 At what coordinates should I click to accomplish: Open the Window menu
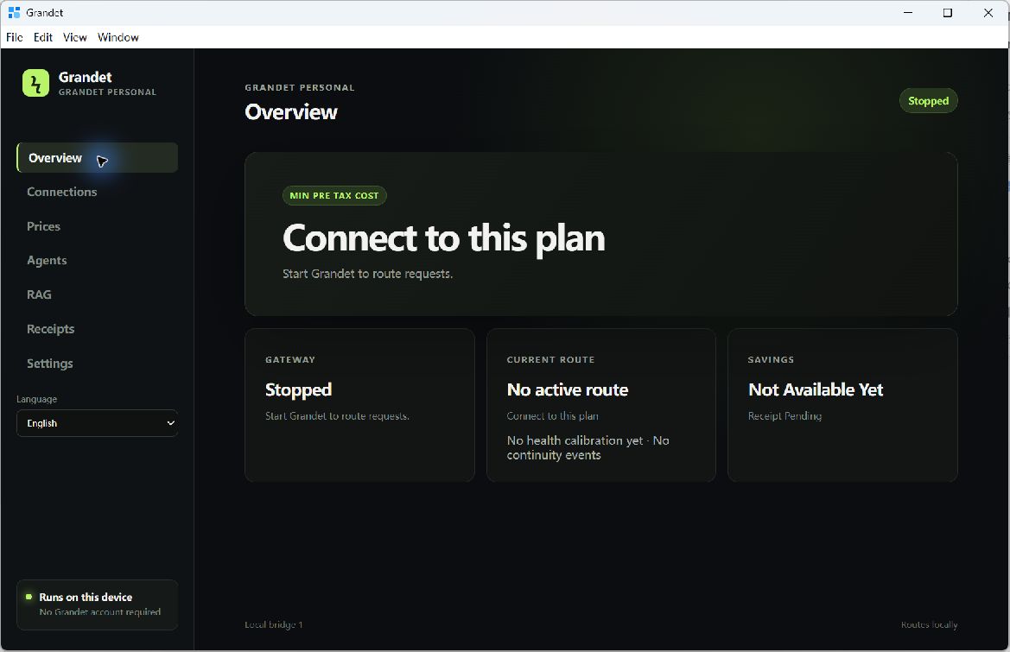tap(118, 37)
